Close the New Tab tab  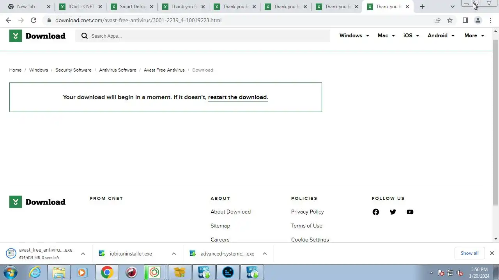click(x=49, y=7)
